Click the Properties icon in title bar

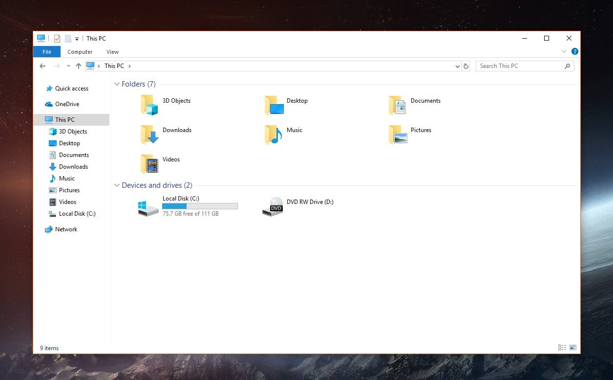[x=57, y=39]
